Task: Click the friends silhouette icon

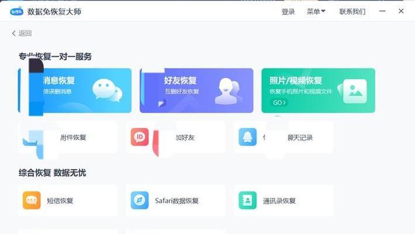Action: [x=229, y=91]
